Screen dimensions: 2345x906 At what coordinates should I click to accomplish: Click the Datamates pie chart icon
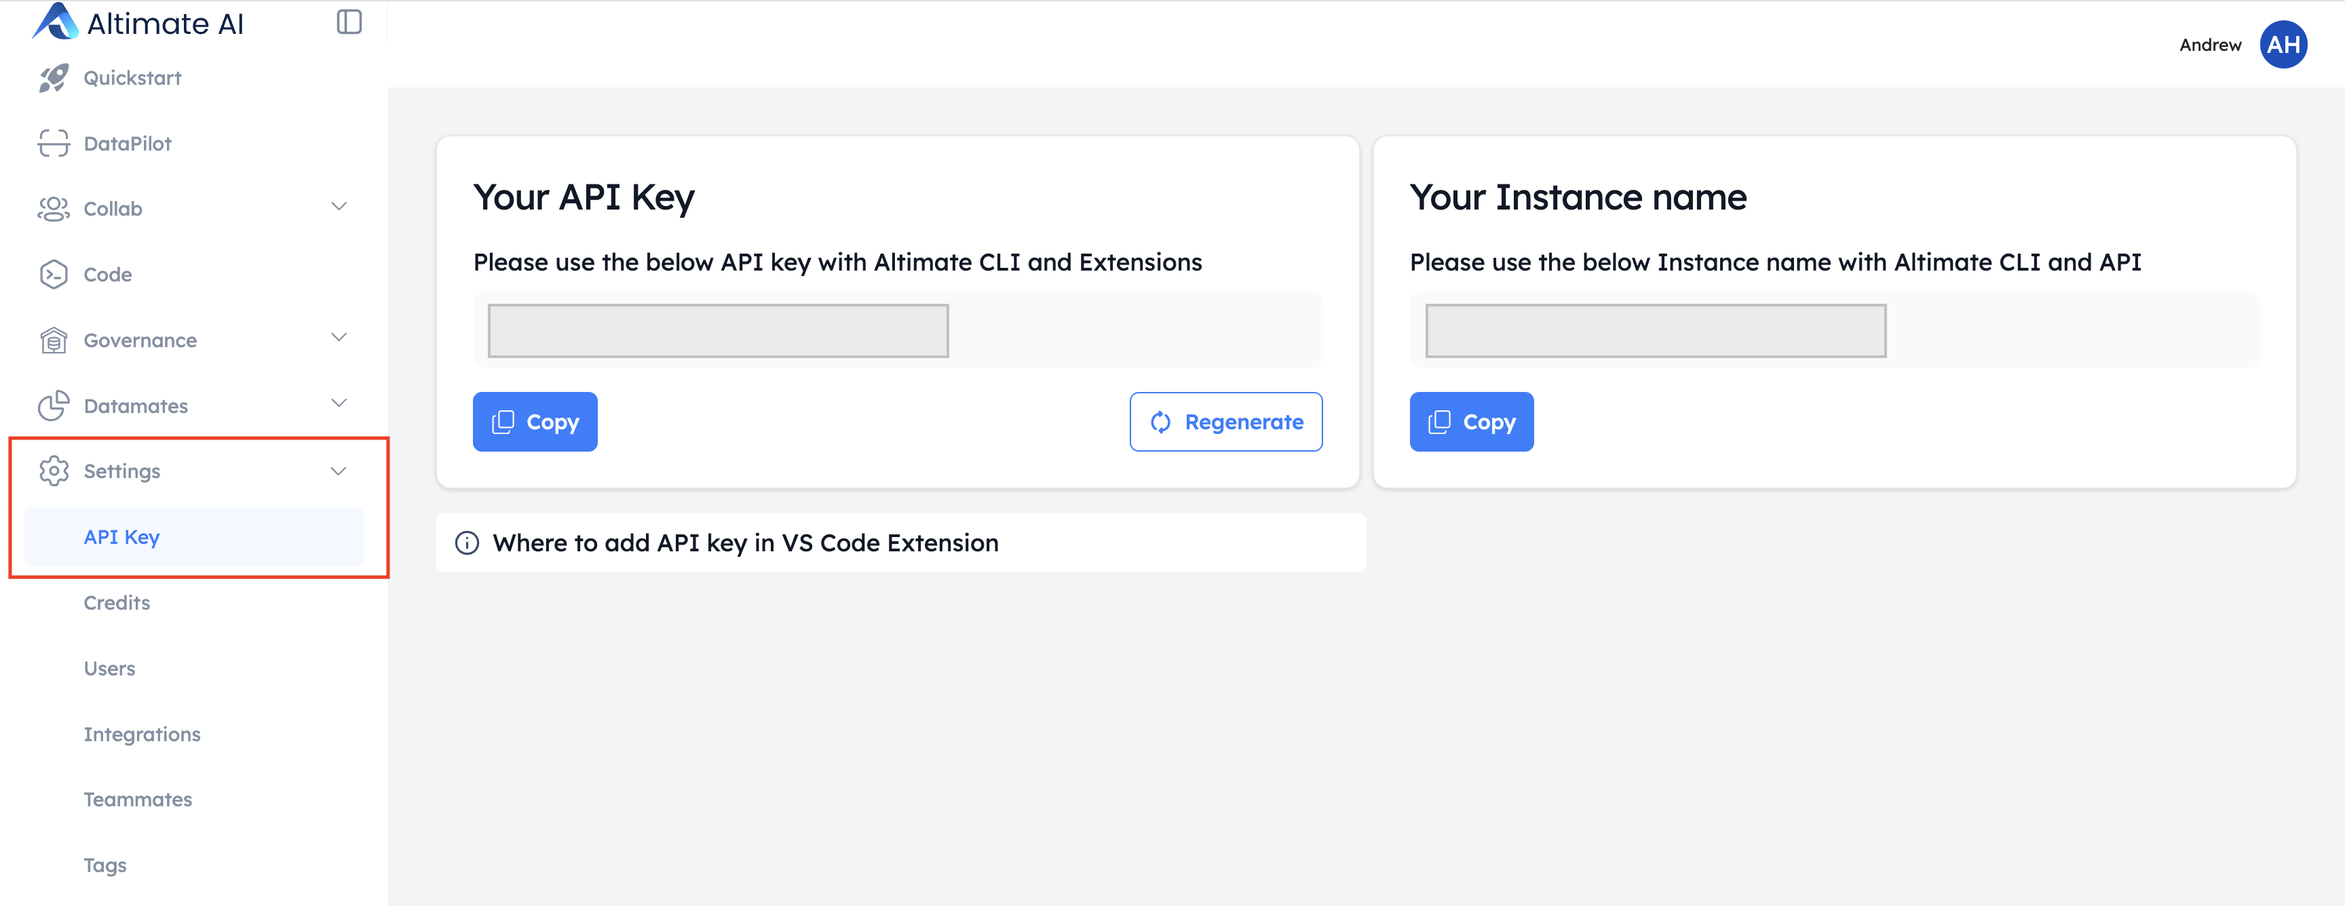pos(54,406)
